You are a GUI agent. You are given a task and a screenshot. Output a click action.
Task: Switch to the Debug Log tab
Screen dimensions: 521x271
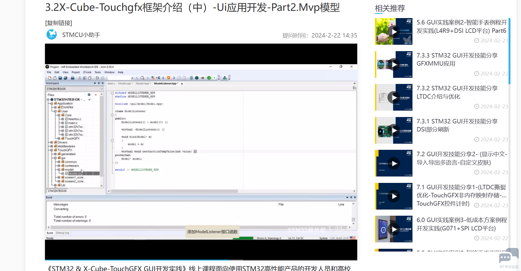pos(62,233)
